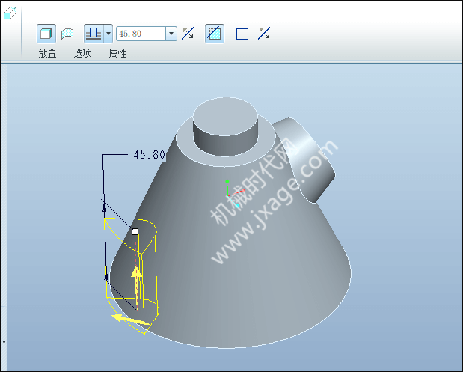Click the extrude feature icon at top left
The image size is (463, 372).
(x=10, y=13)
